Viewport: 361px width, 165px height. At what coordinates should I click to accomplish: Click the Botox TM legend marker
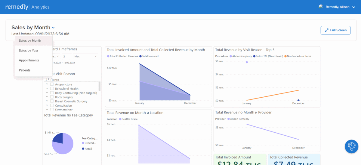coord(255,56)
